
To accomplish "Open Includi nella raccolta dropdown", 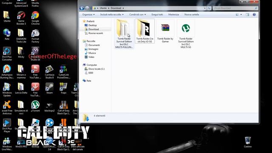I will pos(112,14).
